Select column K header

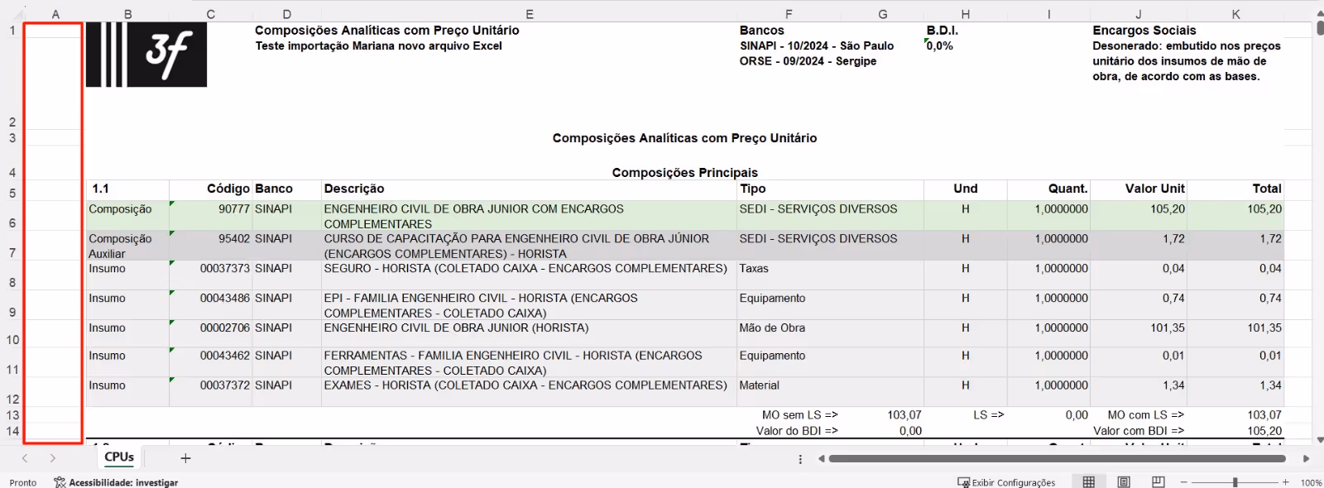pos(1235,14)
